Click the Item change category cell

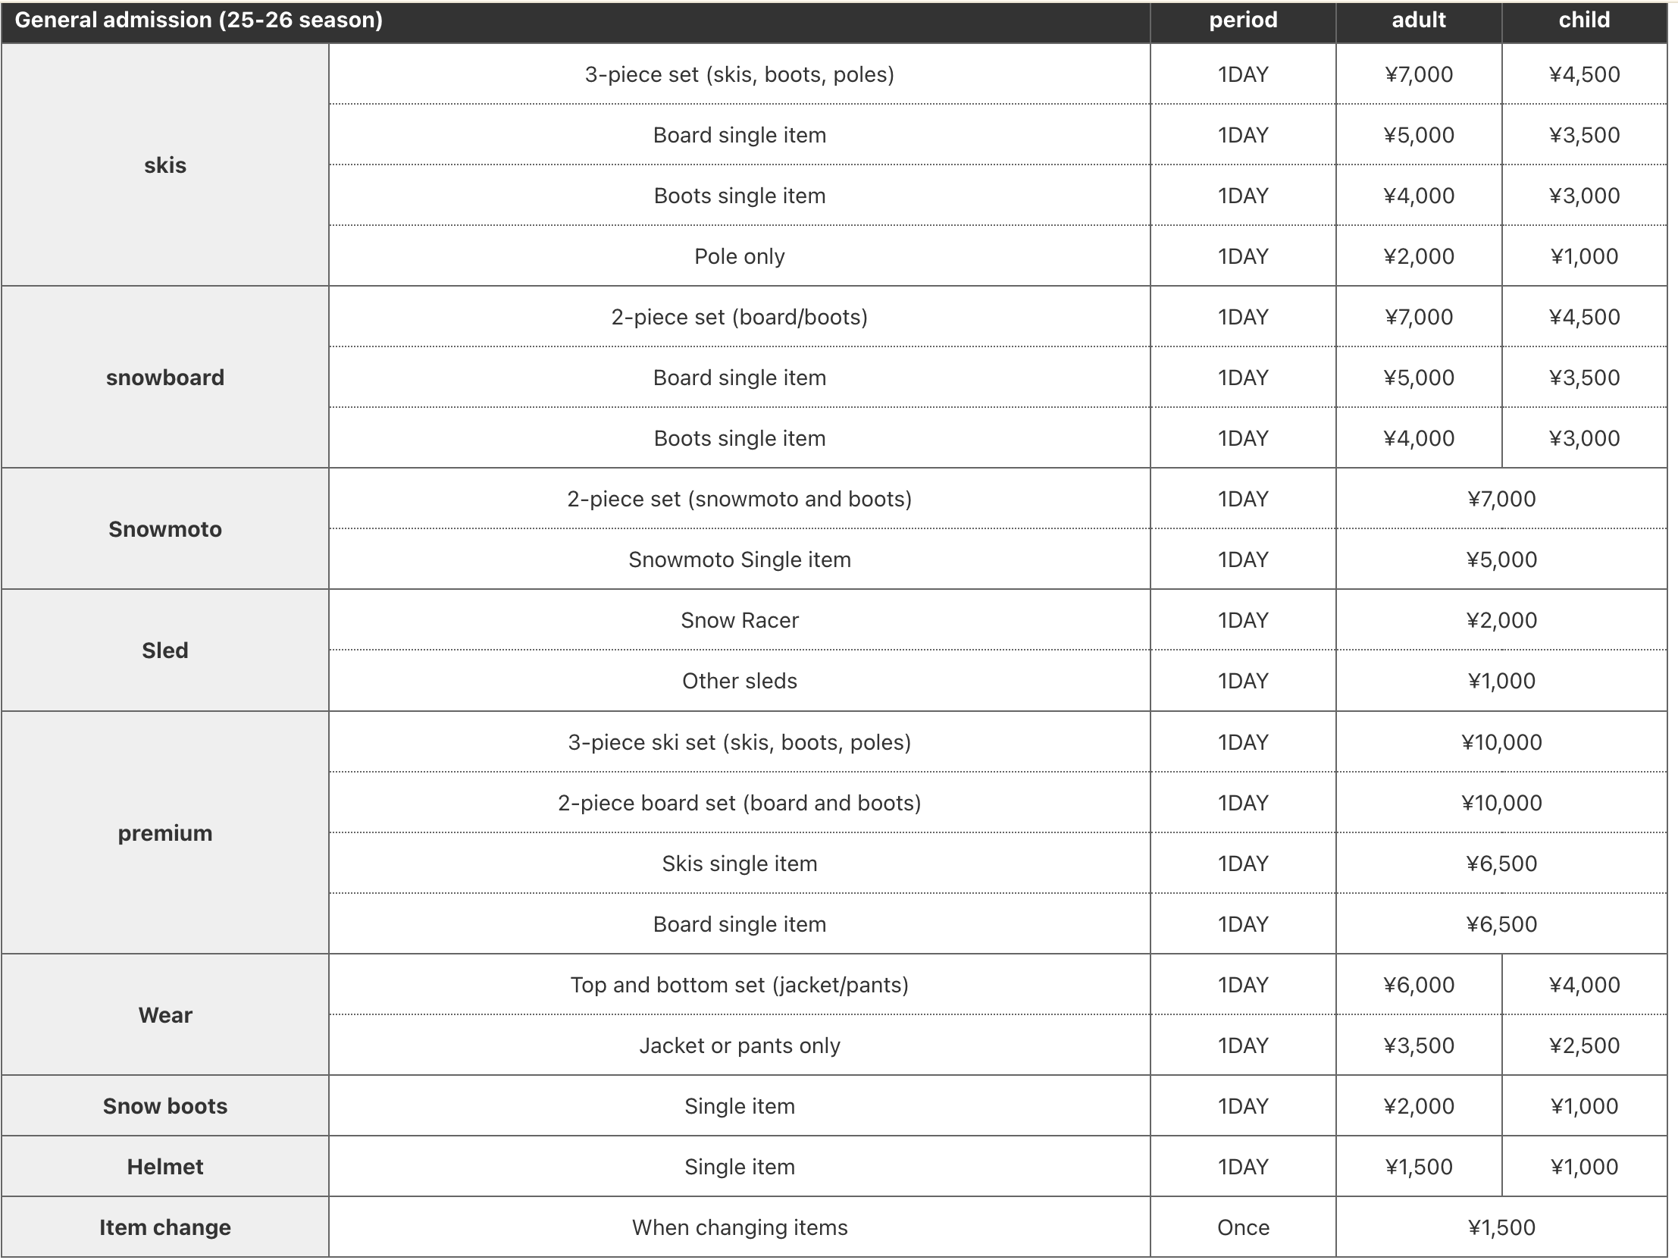pyautogui.click(x=164, y=1228)
